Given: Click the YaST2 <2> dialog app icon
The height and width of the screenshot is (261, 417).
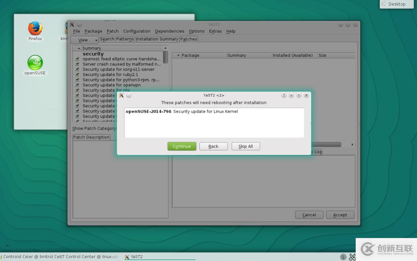Looking at the screenshot, I should click(121, 95).
